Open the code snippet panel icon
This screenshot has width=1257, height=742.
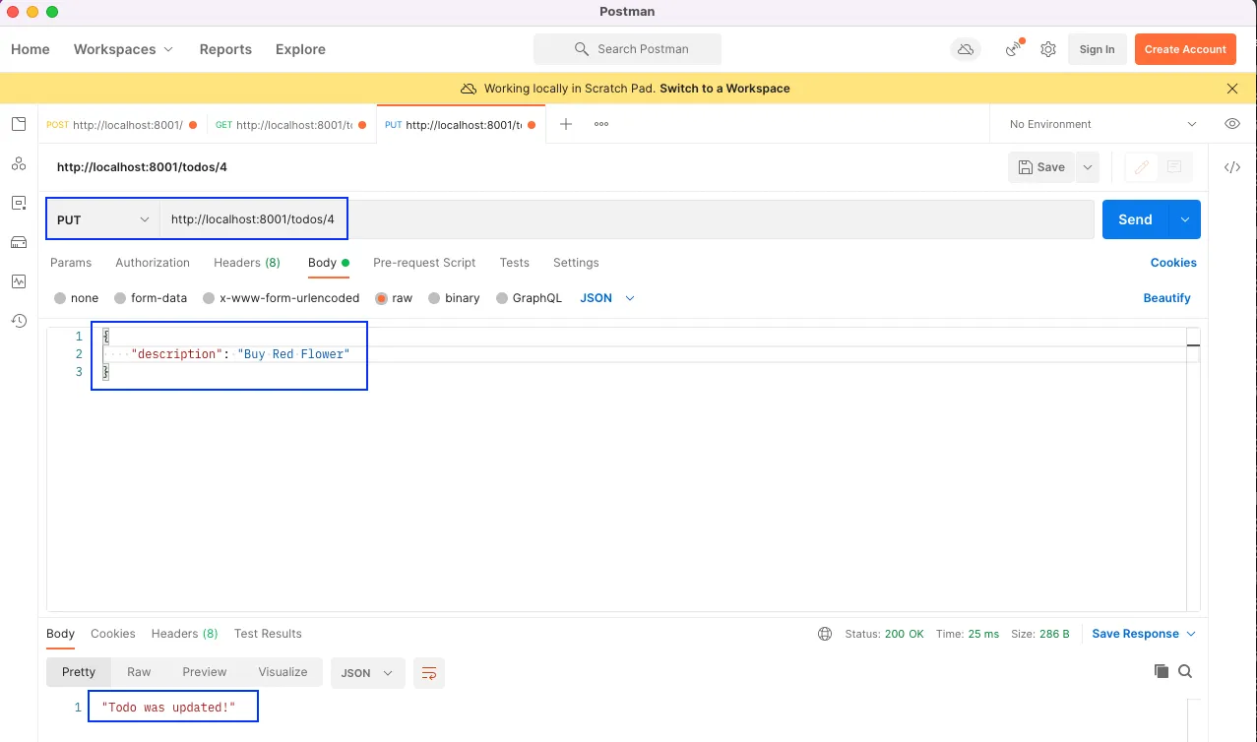pyautogui.click(x=1231, y=167)
